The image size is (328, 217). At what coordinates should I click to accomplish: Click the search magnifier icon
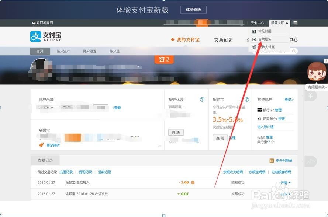click(294, 51)
